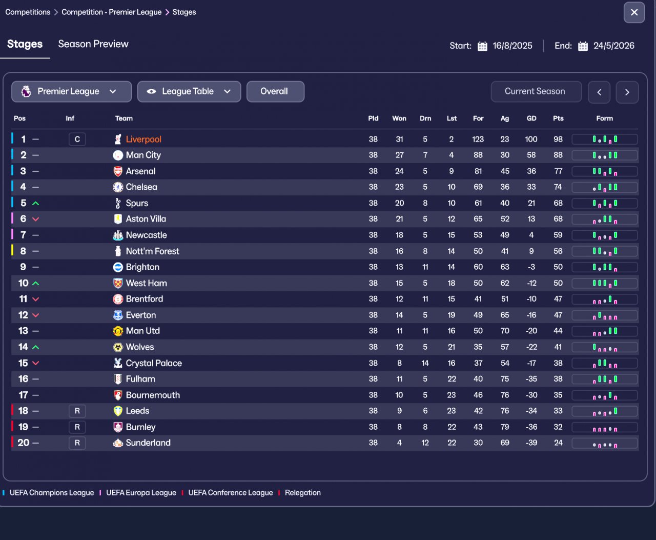Click the Wolves club badge icon
This screenshot has width=656, height=540.
[x=118, y=347]
